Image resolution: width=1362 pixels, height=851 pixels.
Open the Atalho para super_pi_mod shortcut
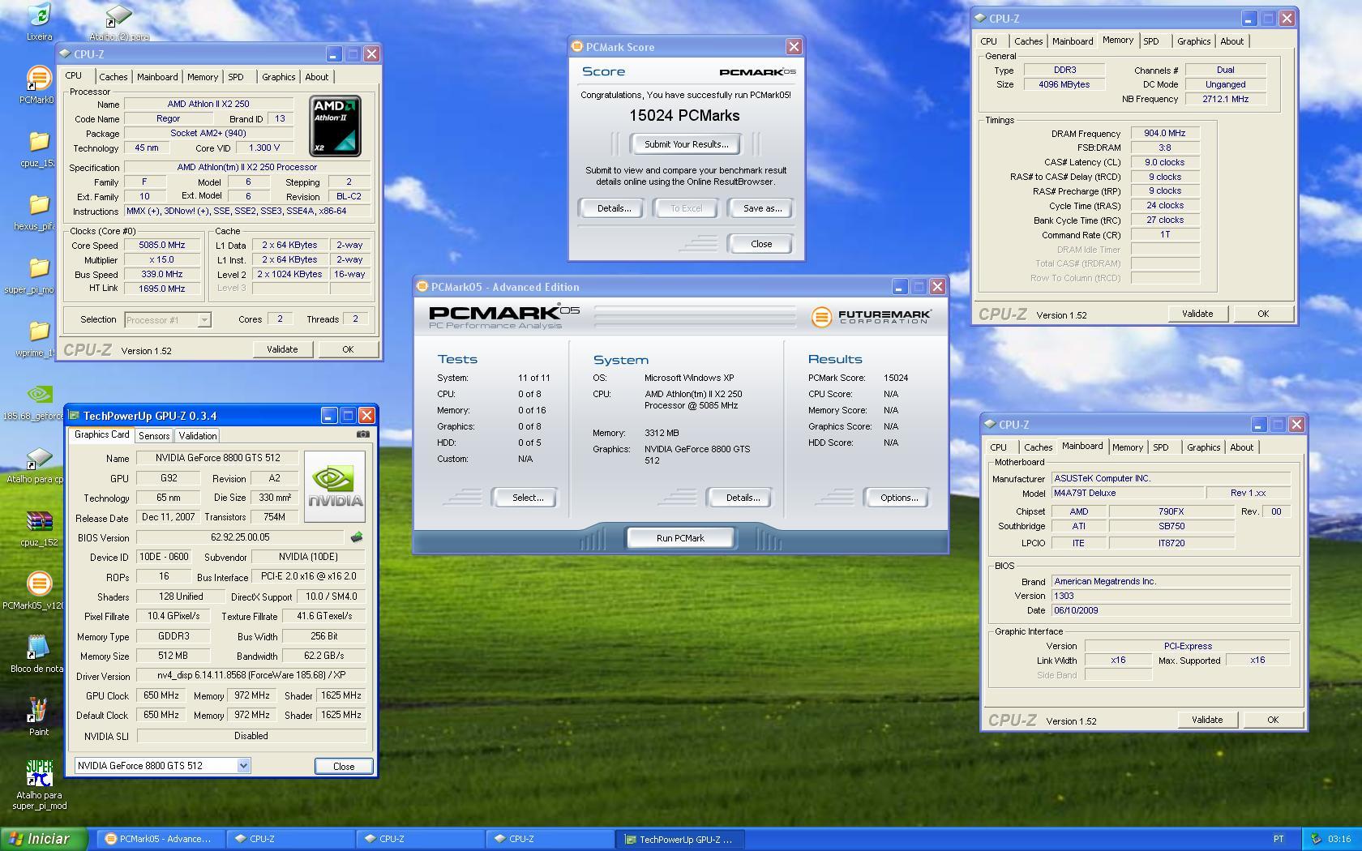click(x=38, y=773)
